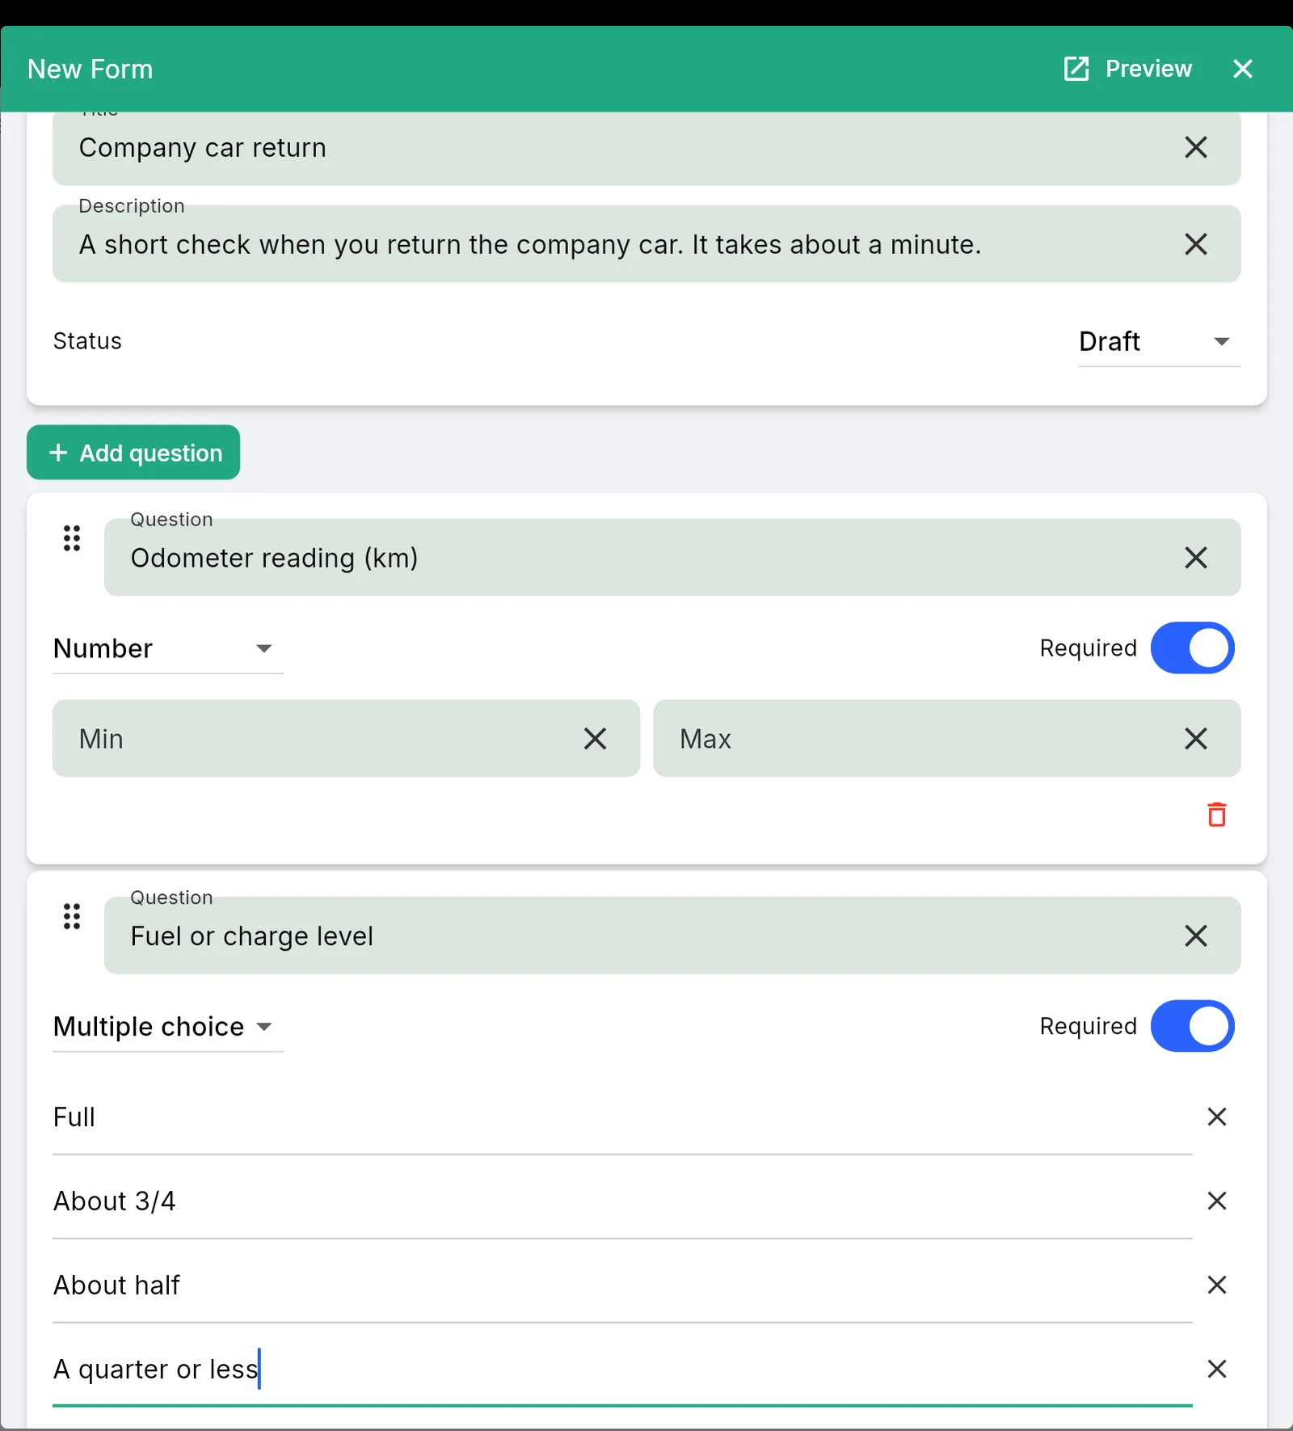Delete the Odometer reading question

1217,814
